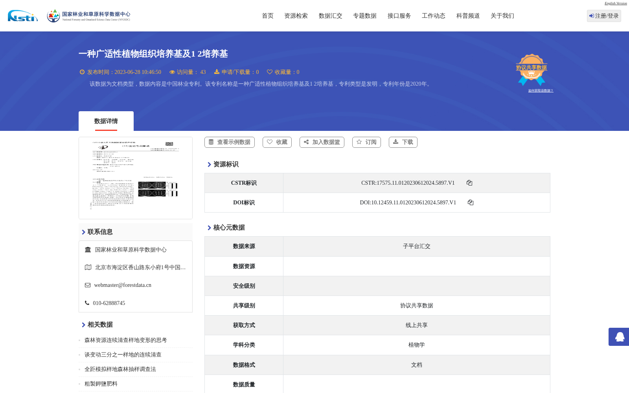Viewport: 629px width, 393px height.
Task: Switch to the 数据详情 tab
Action: (x=106, y=121)
